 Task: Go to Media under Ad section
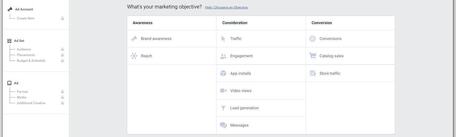21,97
